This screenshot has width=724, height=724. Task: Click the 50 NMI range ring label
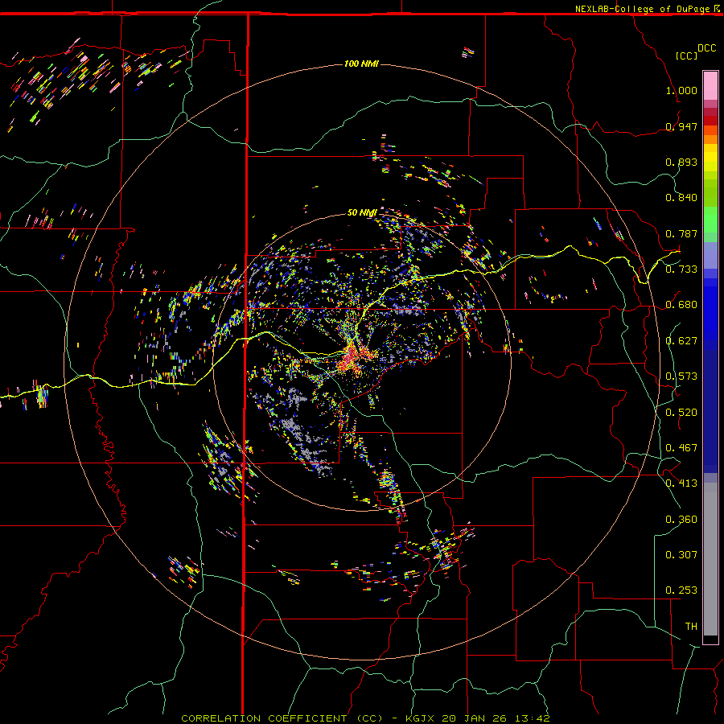click(x=361, y=212)
